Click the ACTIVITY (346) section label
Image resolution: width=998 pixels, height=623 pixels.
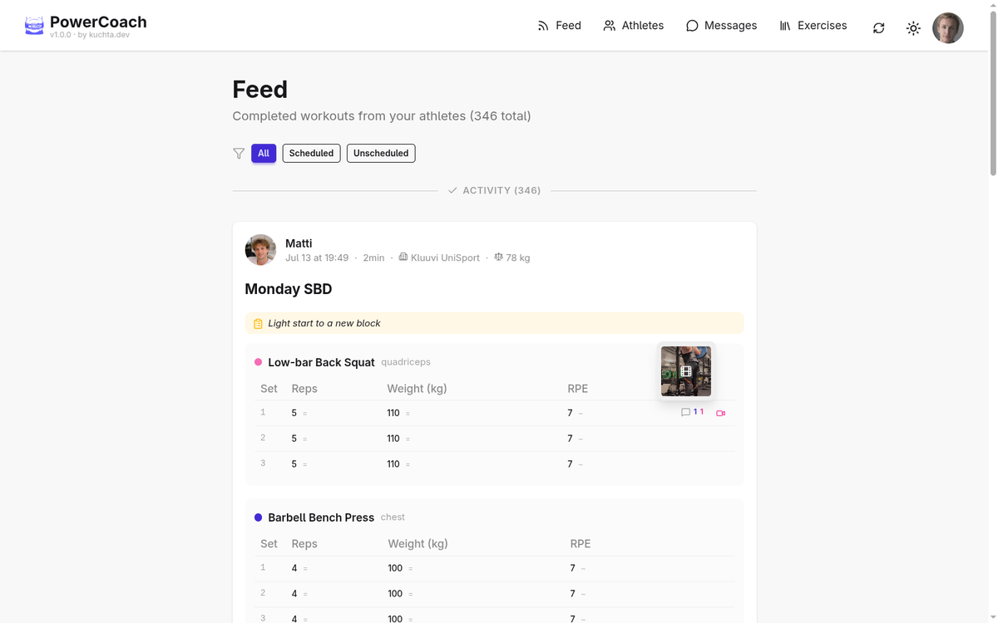(x=501, y=190)
